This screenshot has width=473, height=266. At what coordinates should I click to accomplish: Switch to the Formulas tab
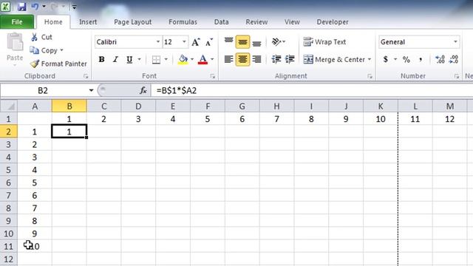pyautogui.click(x=183, y=22)
